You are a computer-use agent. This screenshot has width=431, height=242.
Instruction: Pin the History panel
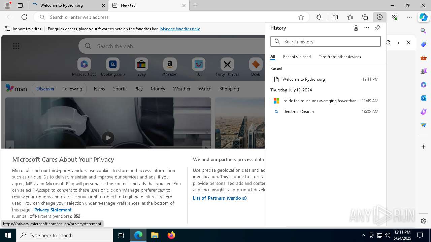click(377, 28)
